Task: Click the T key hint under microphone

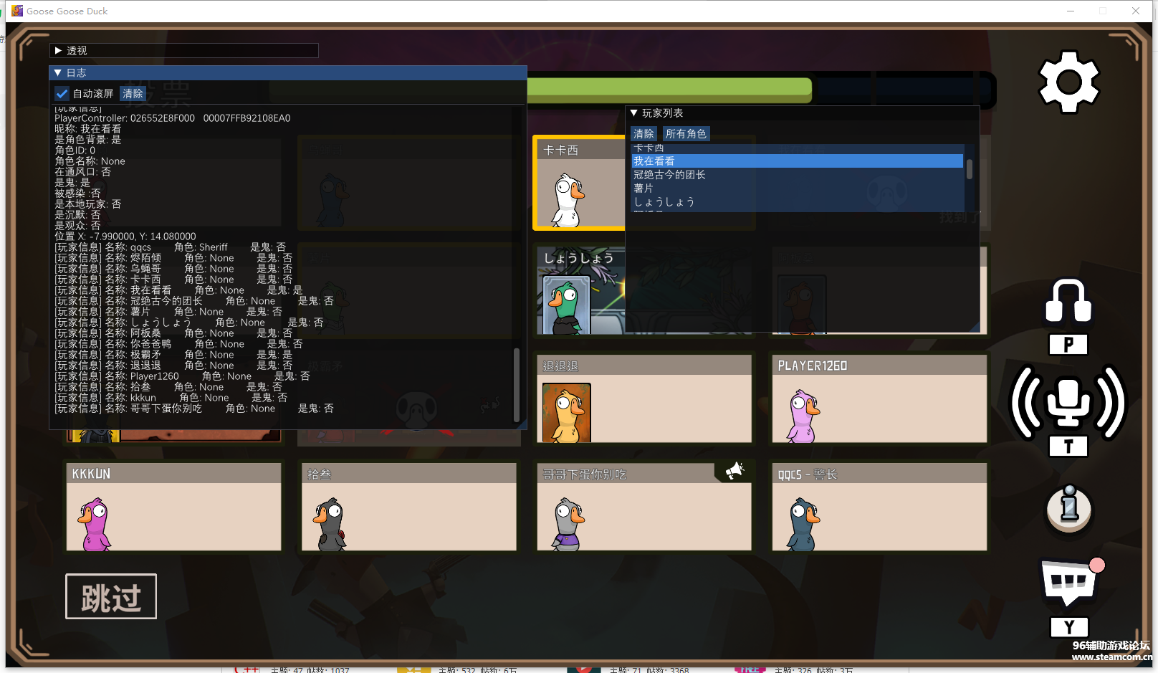Action: 1068,447
